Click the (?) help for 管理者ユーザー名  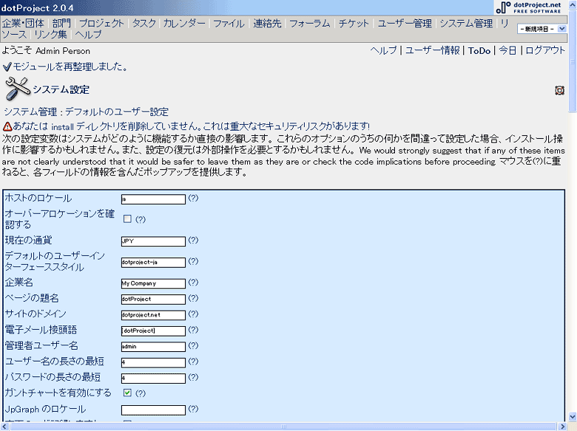pyautogui.click(x=193, y=346)
